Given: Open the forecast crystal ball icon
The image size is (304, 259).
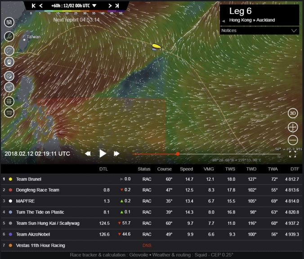Looking at the screenshot, I should point(9,62).
